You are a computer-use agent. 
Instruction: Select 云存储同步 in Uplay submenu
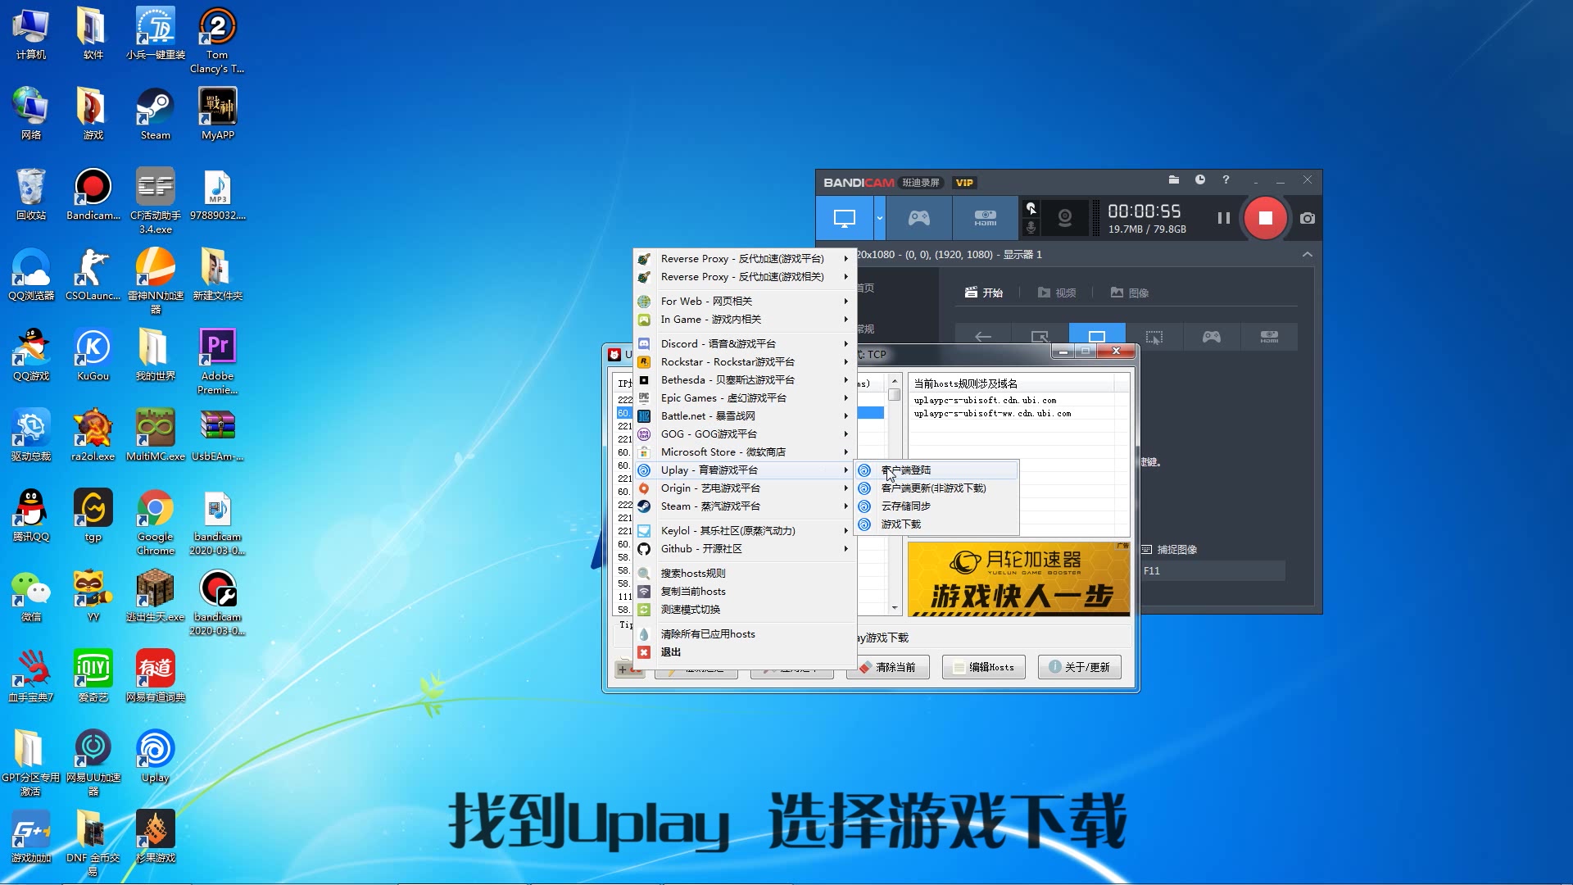point(936,506)
